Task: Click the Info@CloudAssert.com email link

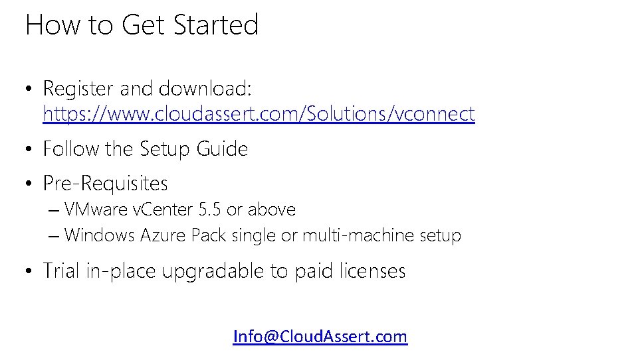Action: coord(320,336)
